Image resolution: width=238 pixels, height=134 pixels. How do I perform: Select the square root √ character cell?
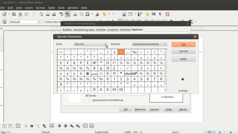click(x=141, y=68)
